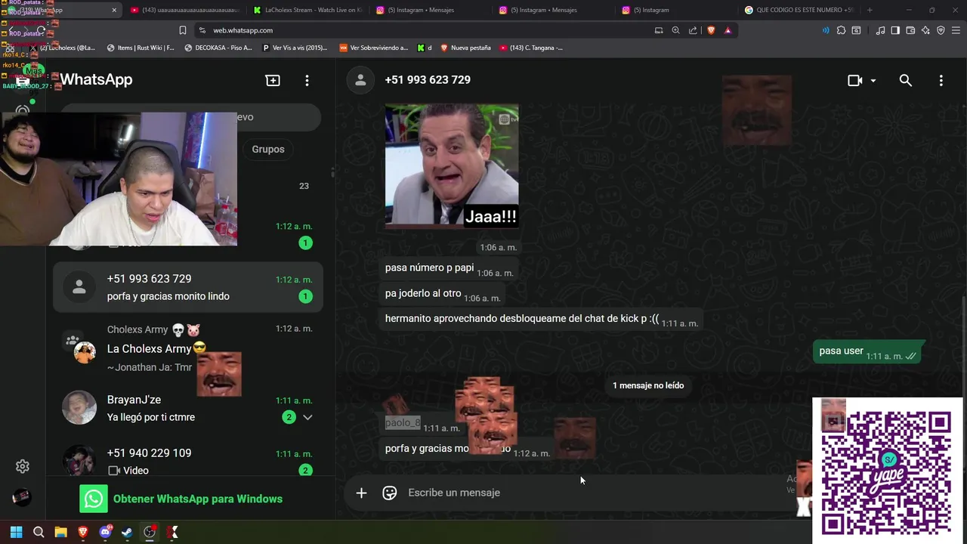Share this page icon
This screenshot has height=544, width=967.
[693, 30]
